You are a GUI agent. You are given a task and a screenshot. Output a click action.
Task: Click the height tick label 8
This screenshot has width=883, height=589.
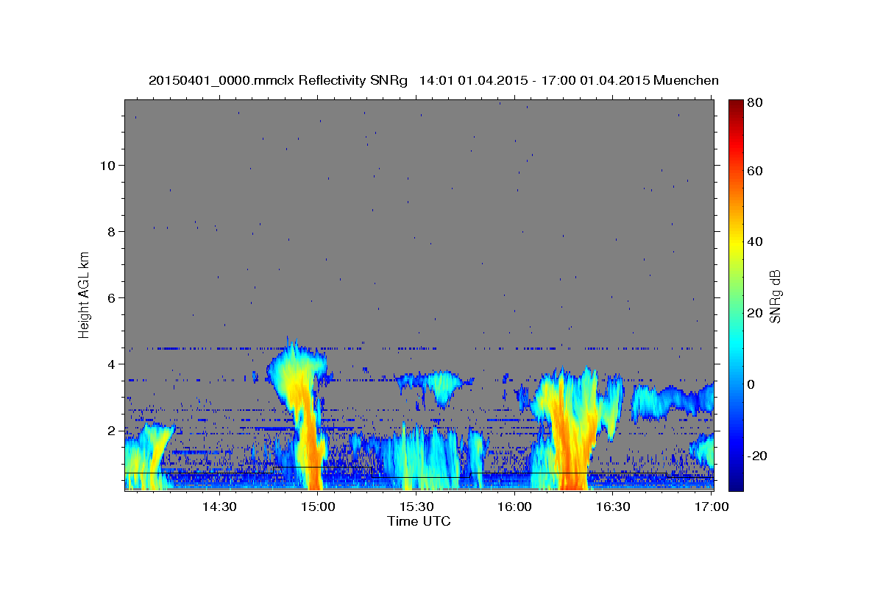(x=110, y=231)
